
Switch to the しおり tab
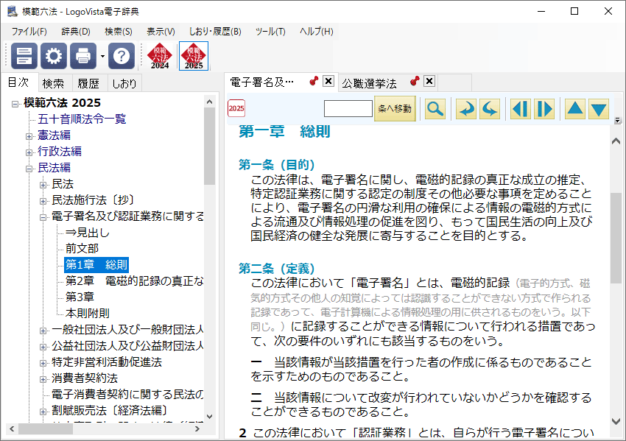pos(124,83)
